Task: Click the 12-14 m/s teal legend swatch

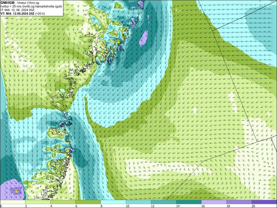Action: (164, 202)
